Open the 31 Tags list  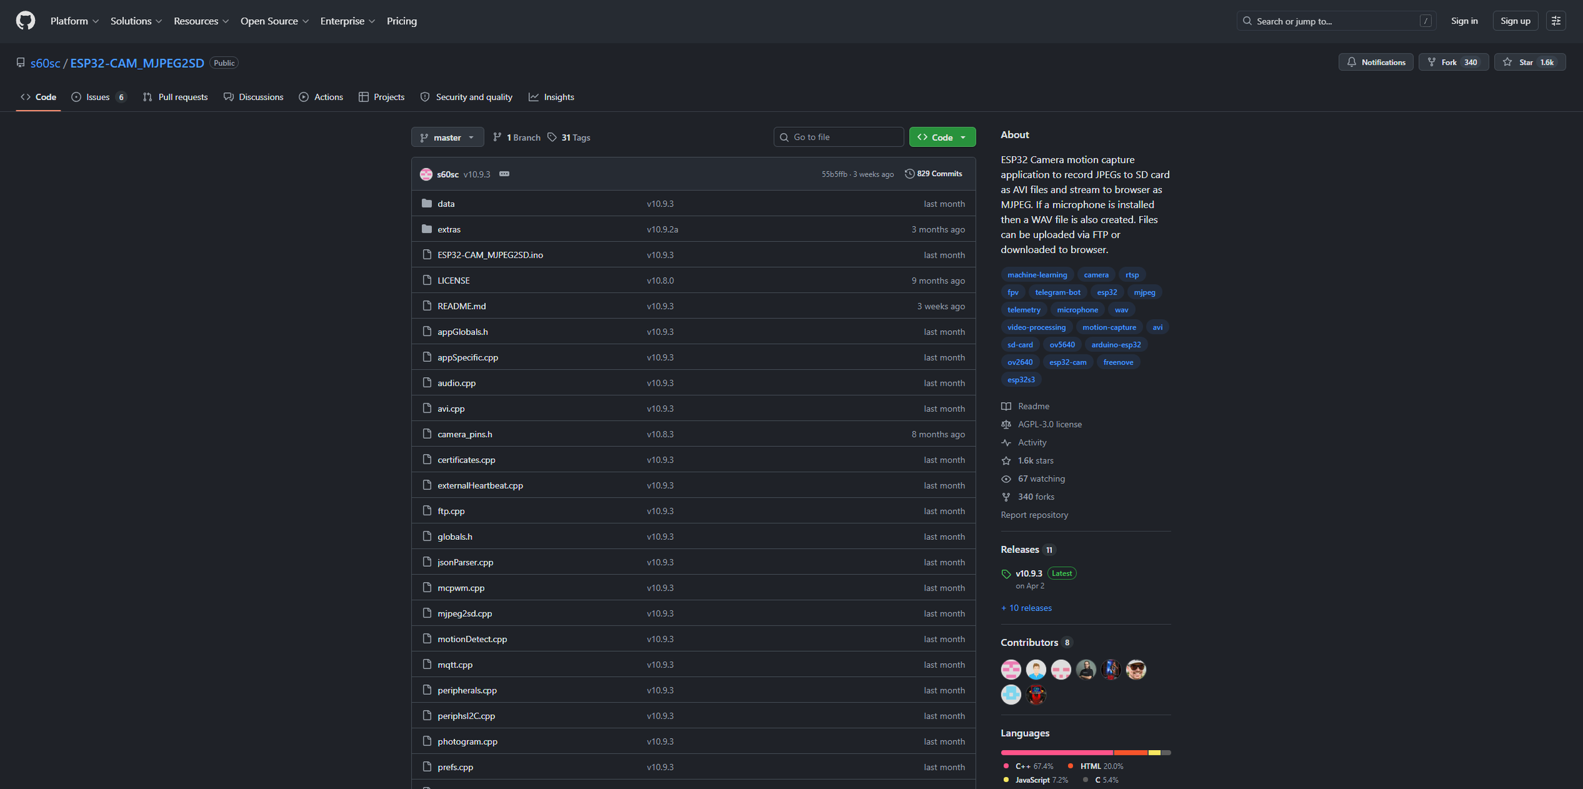(x=569, y=138)
